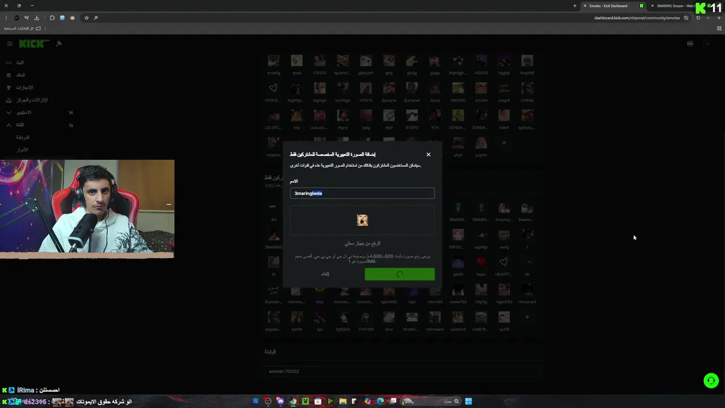Click the cancel button in the dialog
This screenshot has height=408, width=725.
coord(325,274)
